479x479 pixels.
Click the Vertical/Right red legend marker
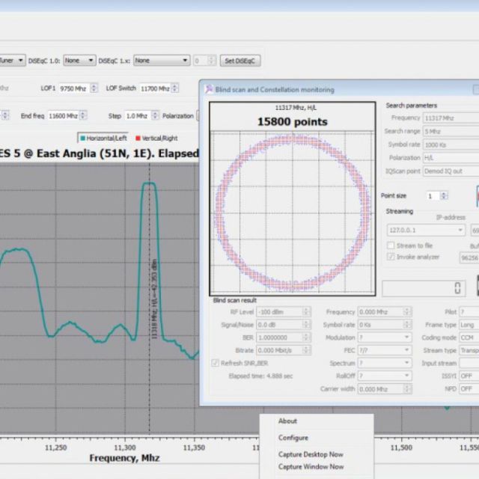(138, 138)
